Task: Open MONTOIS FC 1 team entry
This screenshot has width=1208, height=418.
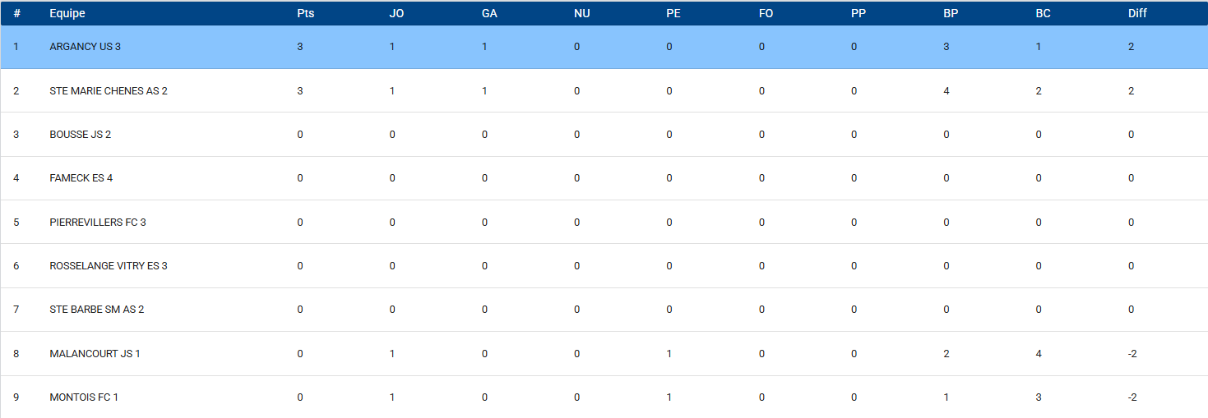Action: (x=84, y=397)
